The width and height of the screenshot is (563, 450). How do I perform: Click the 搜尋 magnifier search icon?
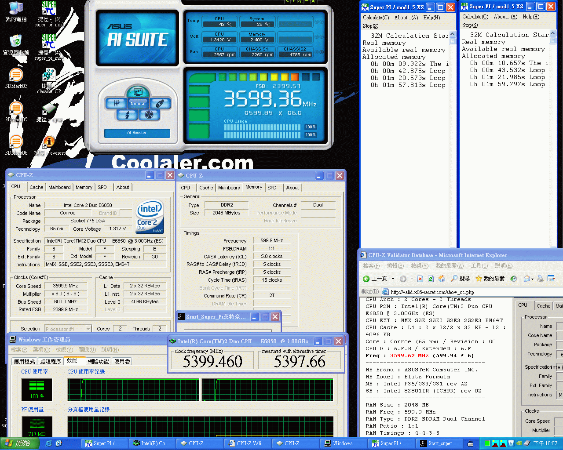(x=453, y=279)
